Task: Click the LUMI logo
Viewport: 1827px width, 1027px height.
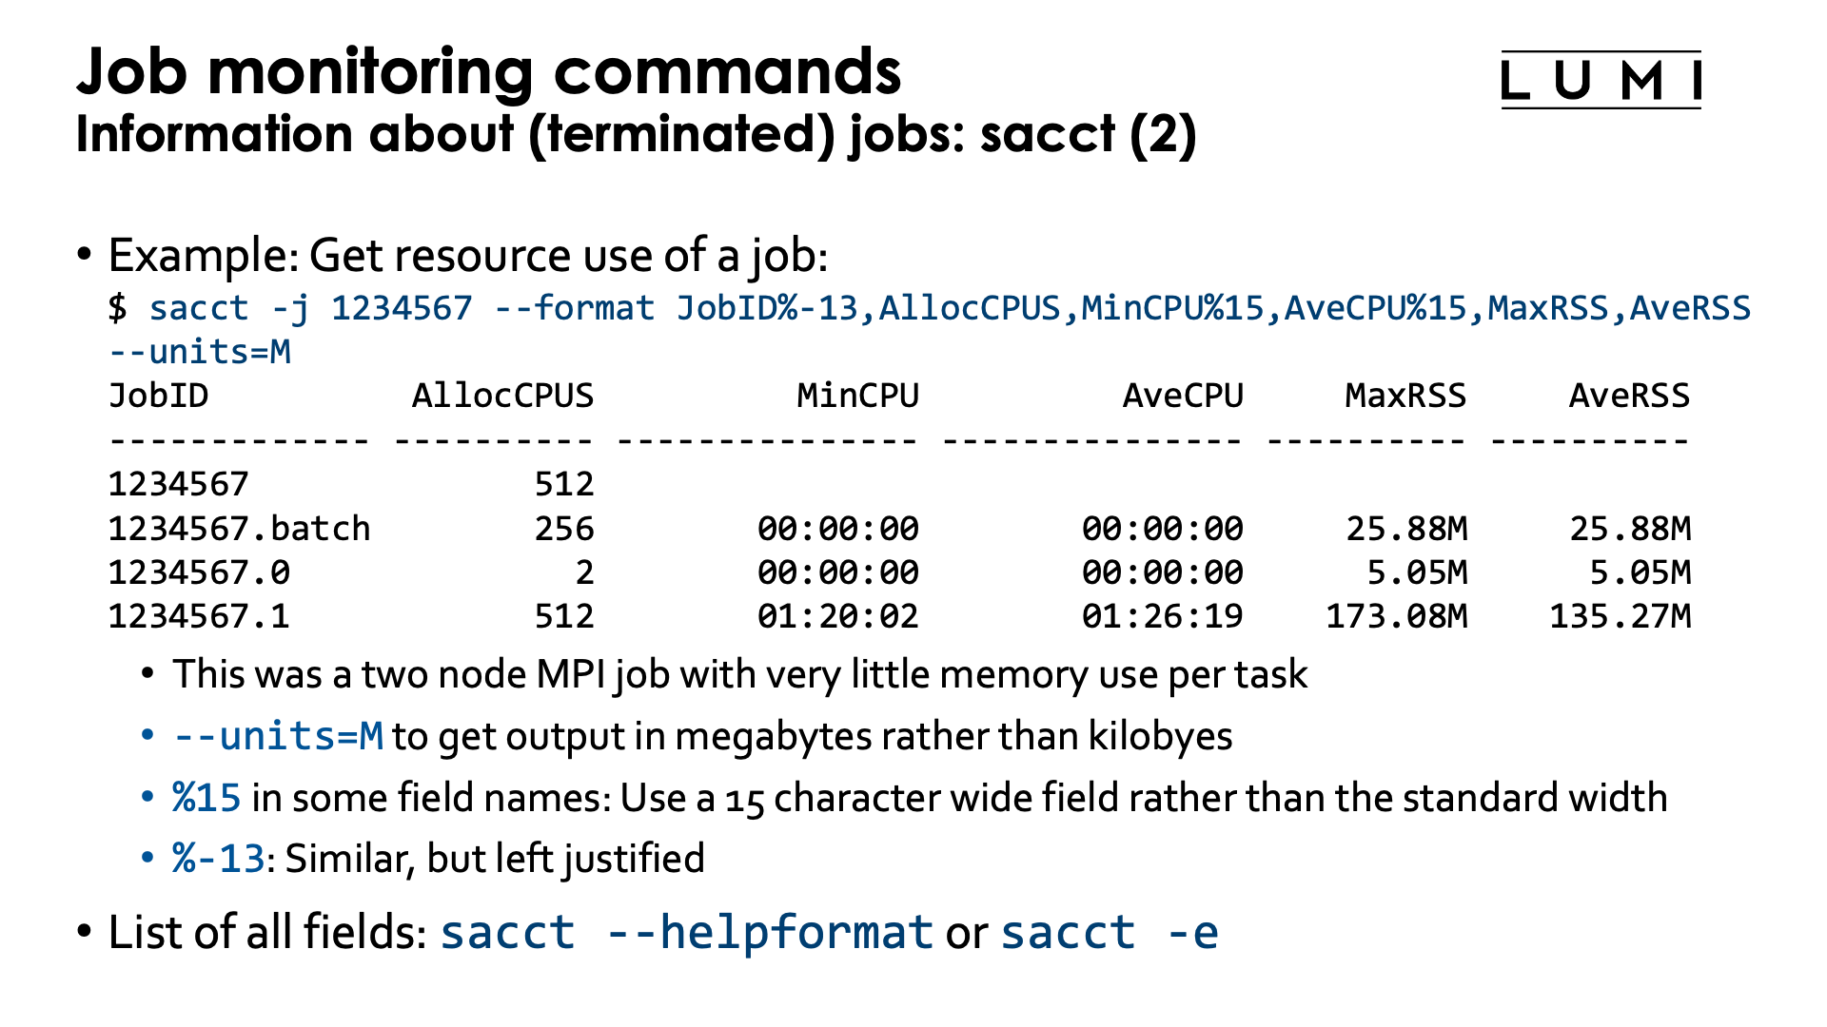Action: pos(1601,81)
